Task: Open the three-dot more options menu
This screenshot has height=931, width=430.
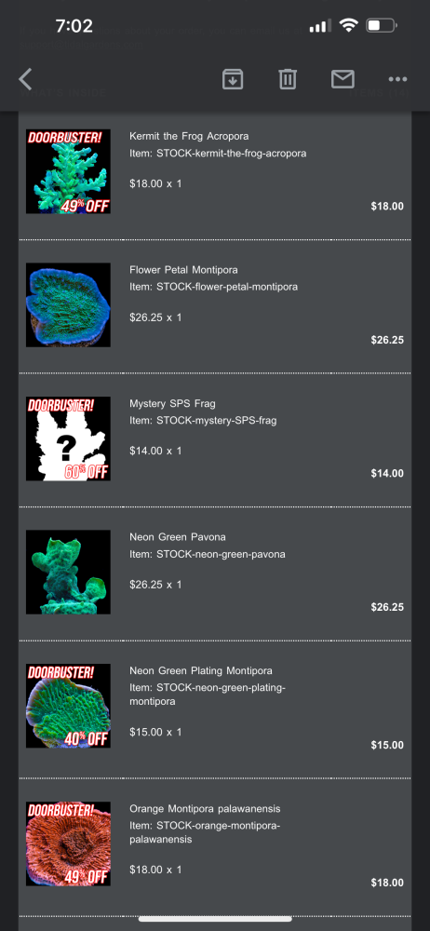Action: click(x=397, y=79)
